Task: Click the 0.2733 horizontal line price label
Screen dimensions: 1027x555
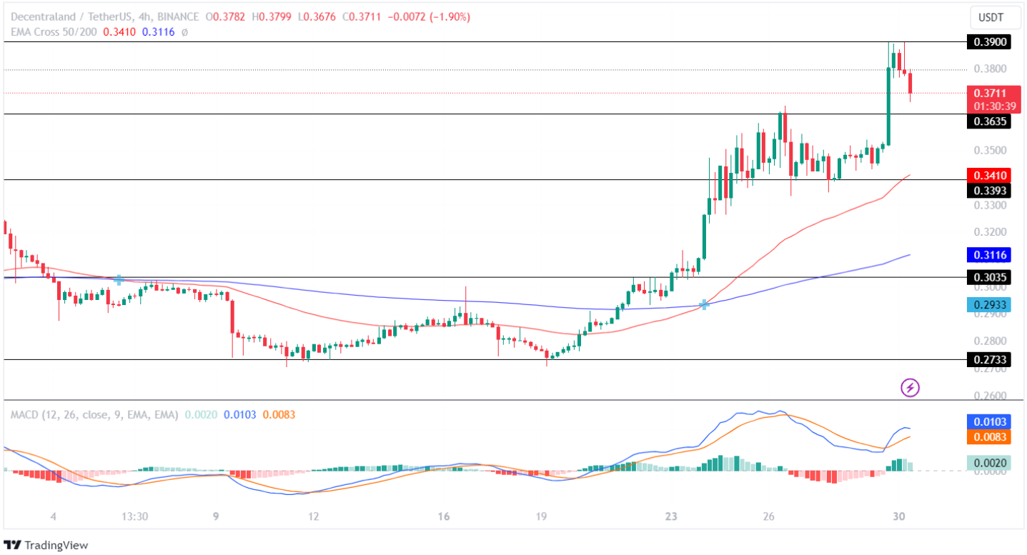Action: point(990,359)
